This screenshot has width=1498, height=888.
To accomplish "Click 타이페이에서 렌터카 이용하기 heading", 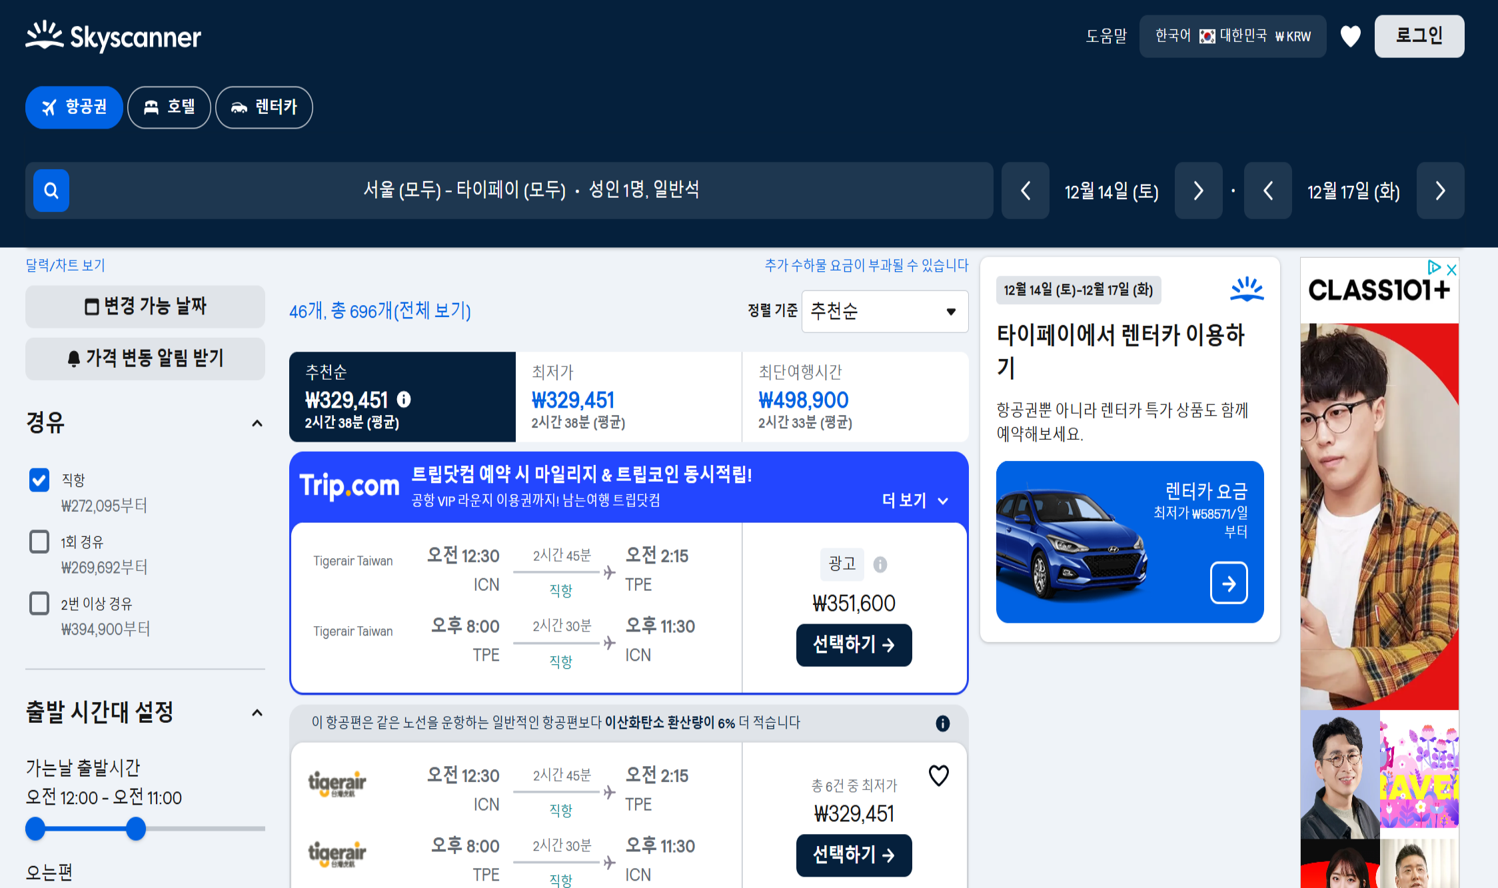I will point(1120,350).
